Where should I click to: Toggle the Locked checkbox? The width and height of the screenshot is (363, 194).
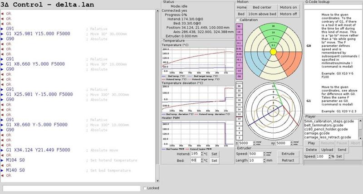coord(145,188)
